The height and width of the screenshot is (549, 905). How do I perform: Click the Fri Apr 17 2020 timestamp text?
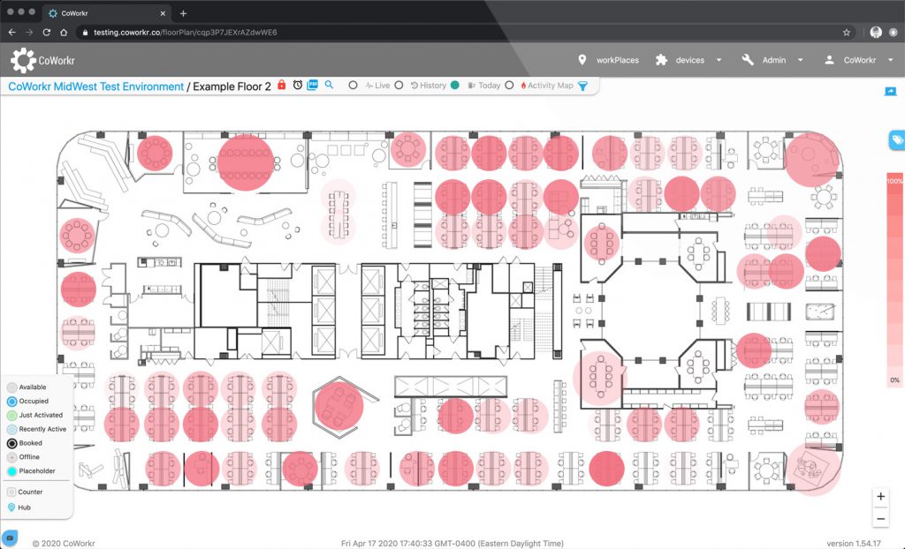click(x=452, y=543)
